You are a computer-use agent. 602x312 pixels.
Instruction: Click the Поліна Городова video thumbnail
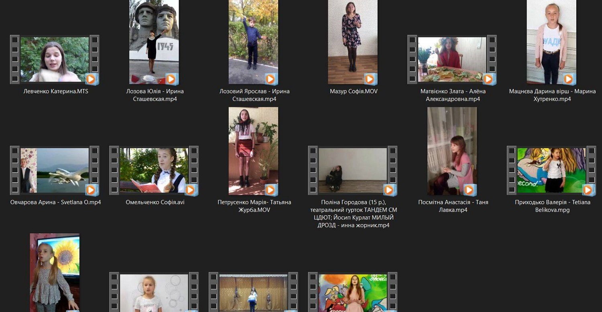tap(353, 170)
